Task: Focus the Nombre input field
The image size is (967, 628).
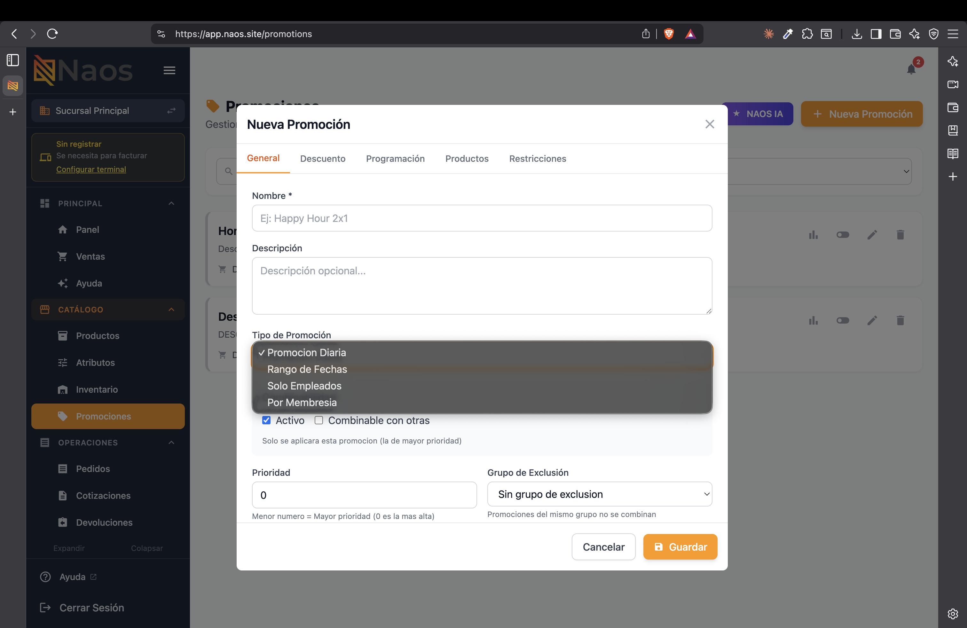Action: point(482,218)
